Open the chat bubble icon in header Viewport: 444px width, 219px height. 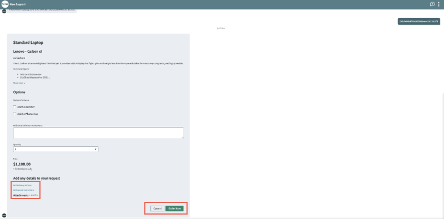pyautogui.click(x=432, y=4)
